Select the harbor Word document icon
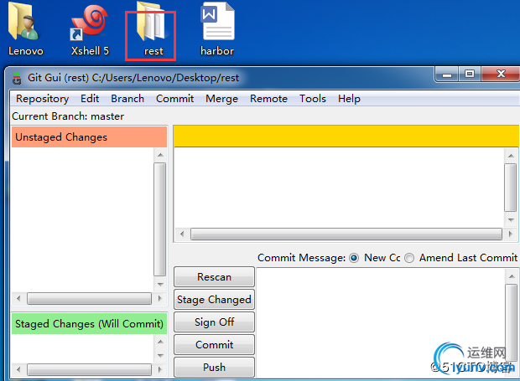Image resolution: width=520 pixels, height=381 pixels. click(x=217, y=29)
